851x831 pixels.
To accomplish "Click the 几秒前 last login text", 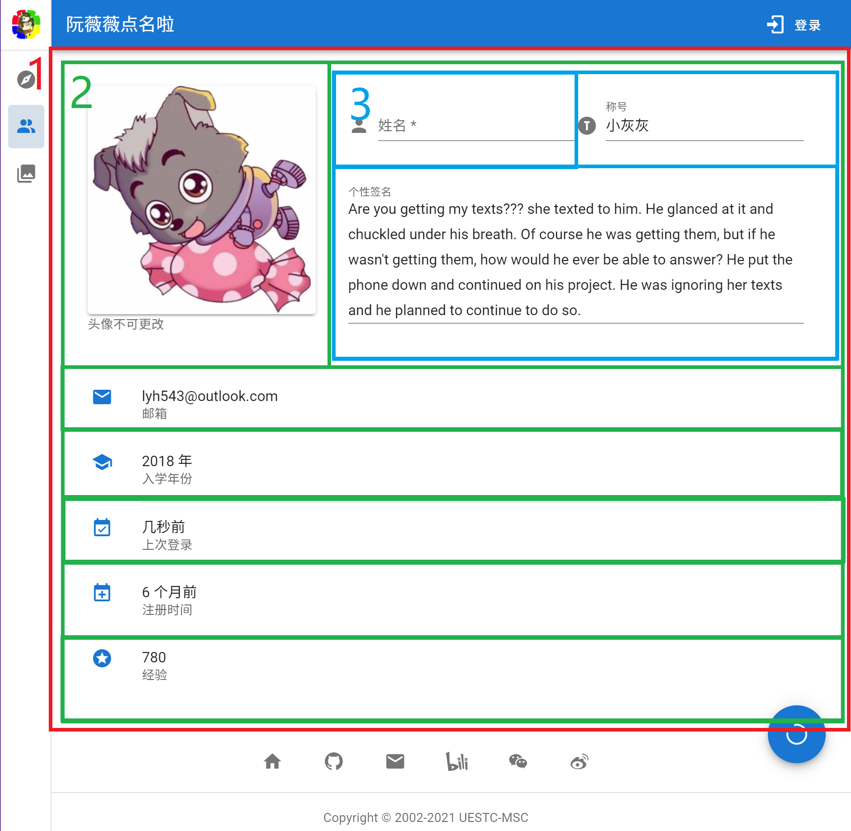I will click(164, 527).
